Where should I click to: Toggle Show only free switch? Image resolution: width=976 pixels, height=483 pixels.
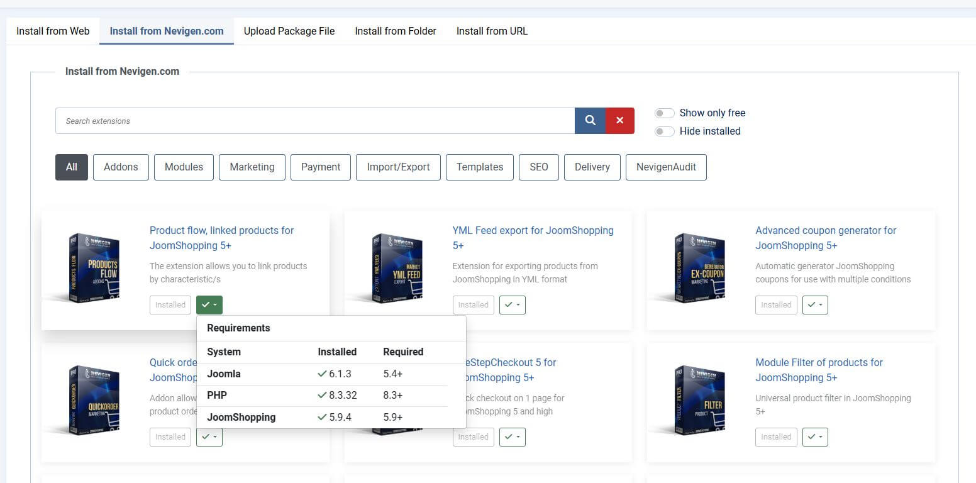(x=665, y=113)
